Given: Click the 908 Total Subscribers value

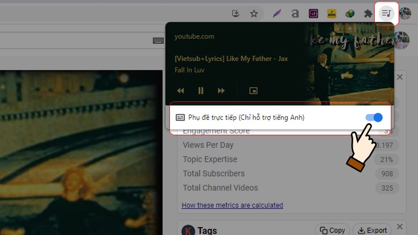Looking at the screenshot, I should point(387,174).
